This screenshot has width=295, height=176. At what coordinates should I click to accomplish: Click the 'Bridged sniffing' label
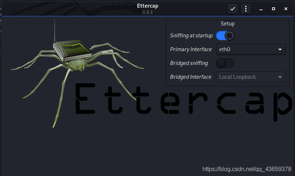(x=189, y=63)
